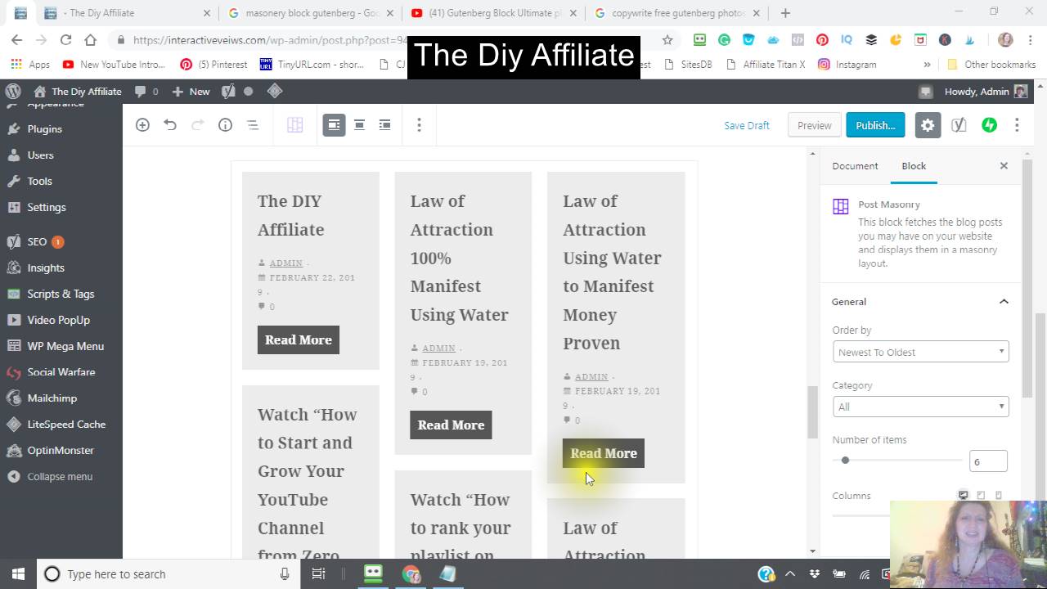
Task: Open Other bookmarks folder
Action: click(x=991, y=65)
